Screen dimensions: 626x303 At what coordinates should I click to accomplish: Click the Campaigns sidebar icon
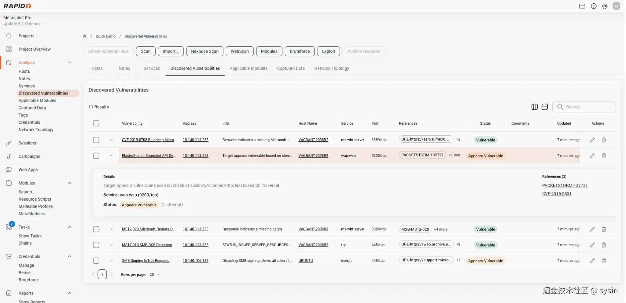point(9,156)
